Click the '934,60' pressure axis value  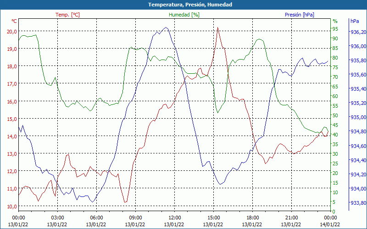coord(359,146)
